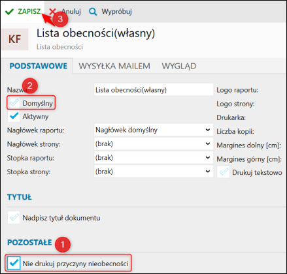Cancel editing via Anuluj
The width and height of the screenshot is (287, 274).
[x=65, y=11]
